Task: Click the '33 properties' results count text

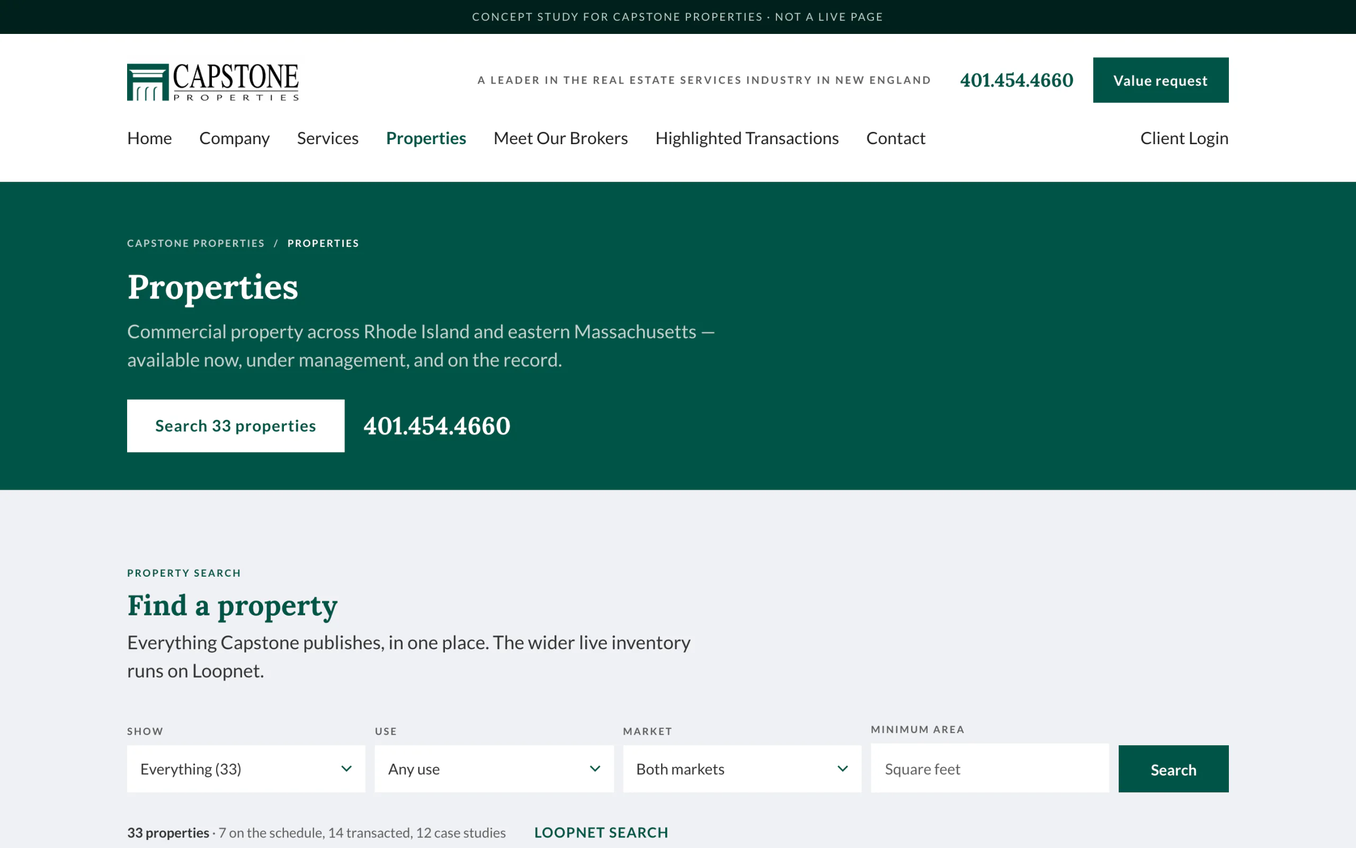Action: coord(168,833)
